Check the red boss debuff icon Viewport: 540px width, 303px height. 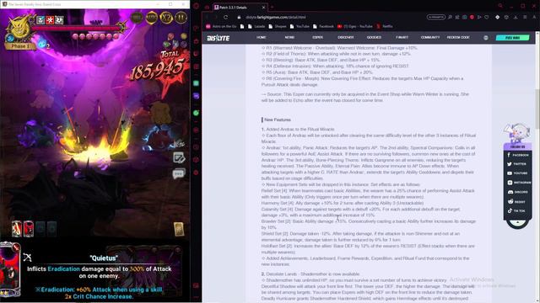coord(50,20)
